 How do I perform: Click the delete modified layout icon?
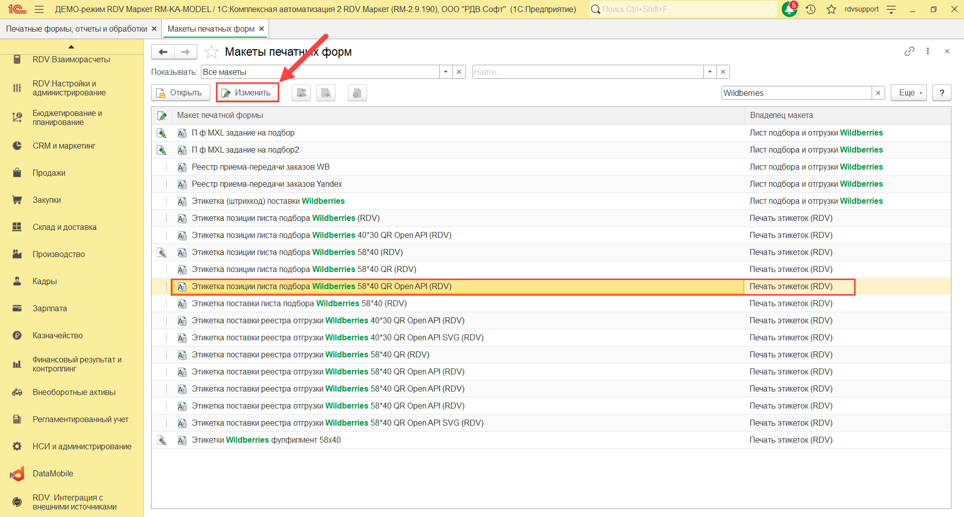[357, 93]
